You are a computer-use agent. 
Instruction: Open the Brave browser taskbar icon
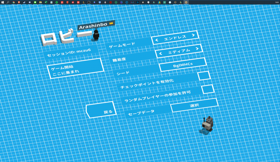[x=19, y=2]
